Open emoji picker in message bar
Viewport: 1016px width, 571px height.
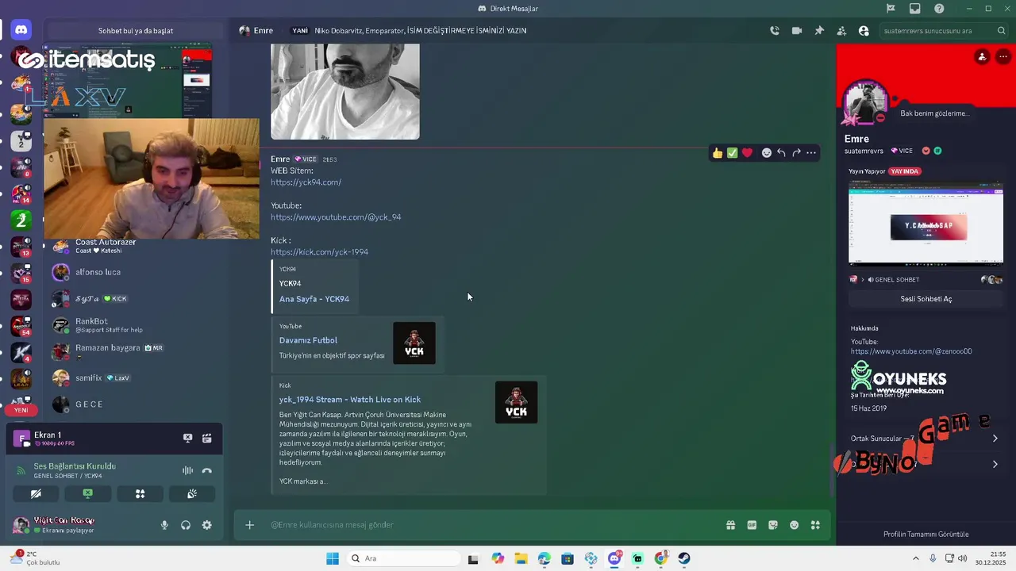(x=794, y=525)
